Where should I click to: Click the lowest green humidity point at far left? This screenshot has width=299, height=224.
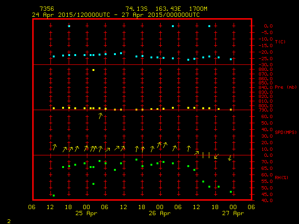tap(54, 196)
